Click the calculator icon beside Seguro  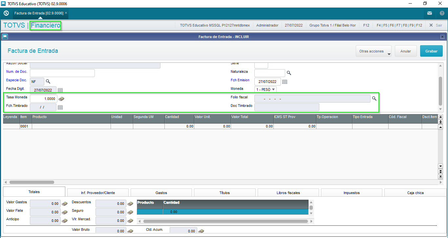click(x=130, y=212)
